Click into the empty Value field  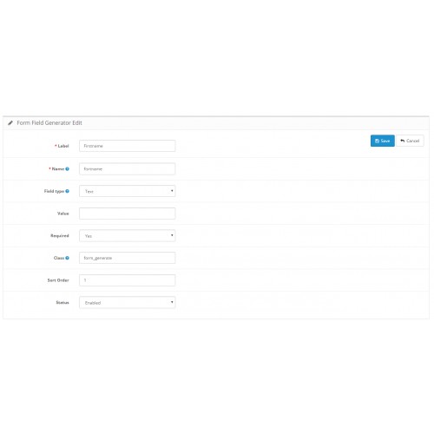[128, 214]
